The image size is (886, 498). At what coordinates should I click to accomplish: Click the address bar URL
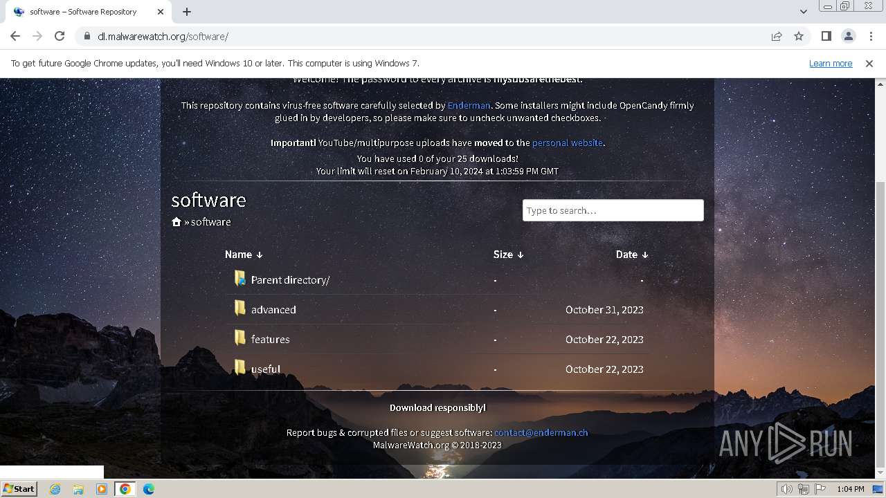[163, 37]
